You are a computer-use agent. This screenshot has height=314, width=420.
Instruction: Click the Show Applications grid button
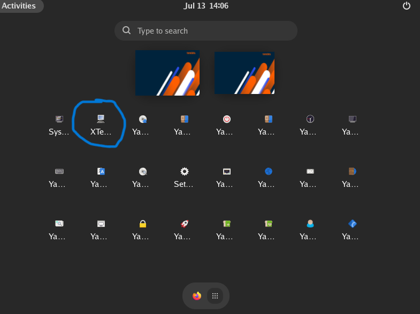click(x=215, y=296)
